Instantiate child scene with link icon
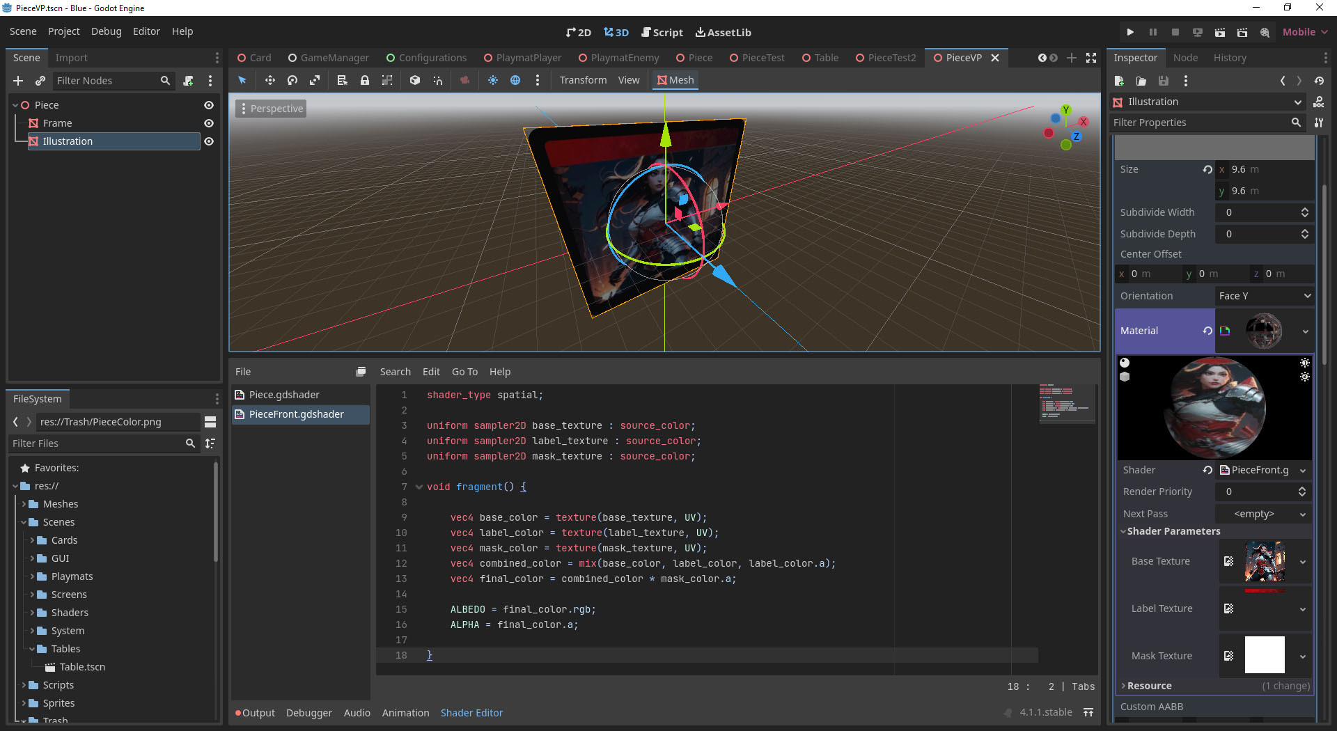This screenshot has height=731, width=1337. 40,81
